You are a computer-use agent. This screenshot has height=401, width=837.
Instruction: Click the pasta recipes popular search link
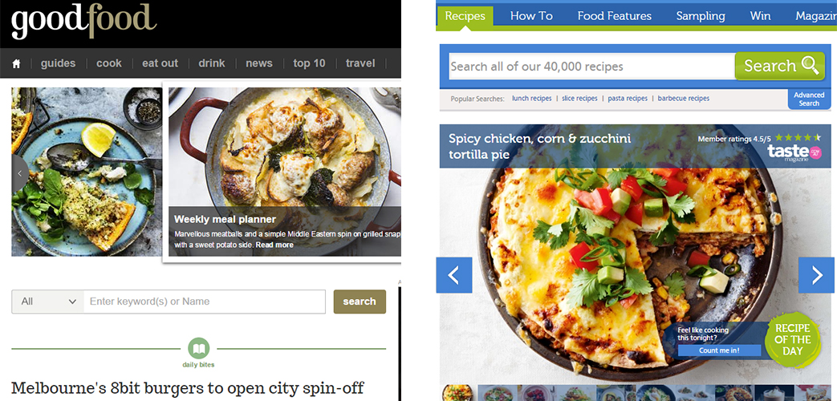click(x=628, y=99)
